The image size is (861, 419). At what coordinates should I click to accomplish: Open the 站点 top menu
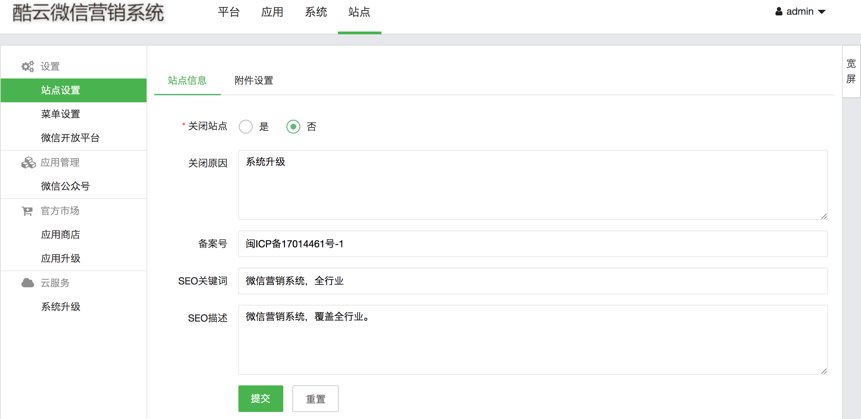tap(359, 12)
